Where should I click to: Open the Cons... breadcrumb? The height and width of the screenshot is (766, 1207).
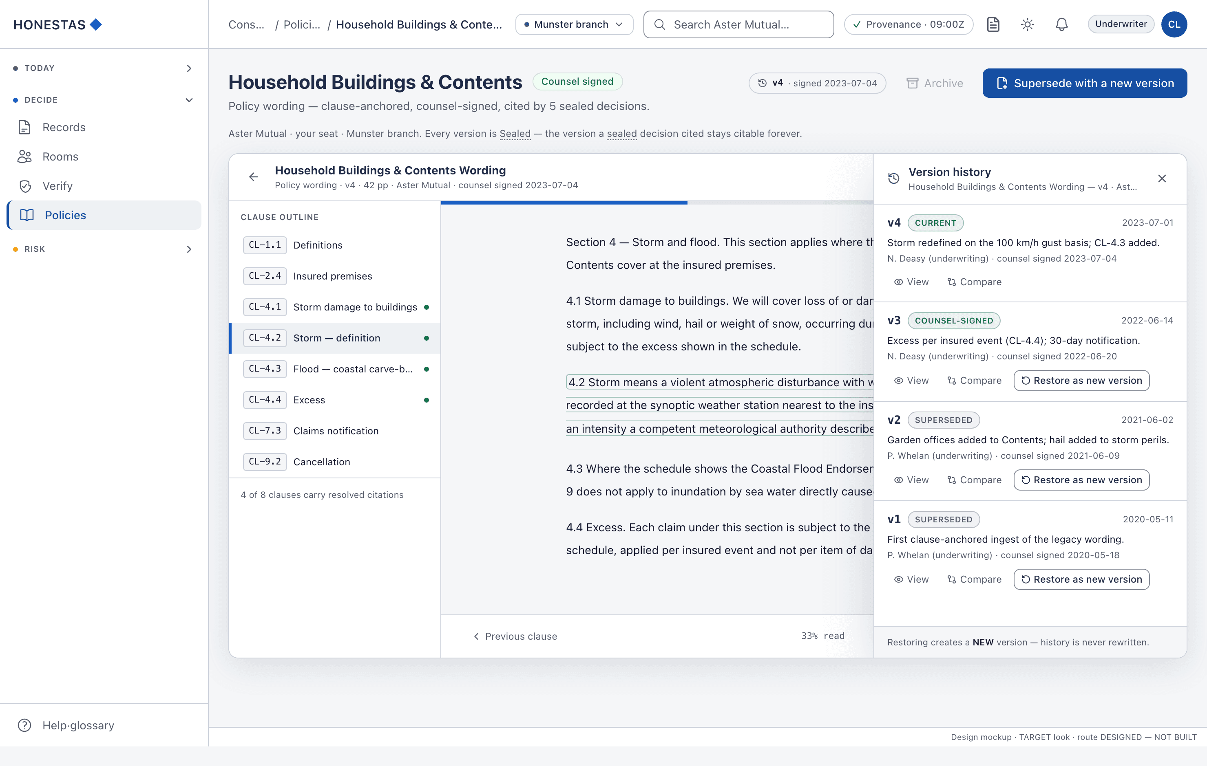246,24
